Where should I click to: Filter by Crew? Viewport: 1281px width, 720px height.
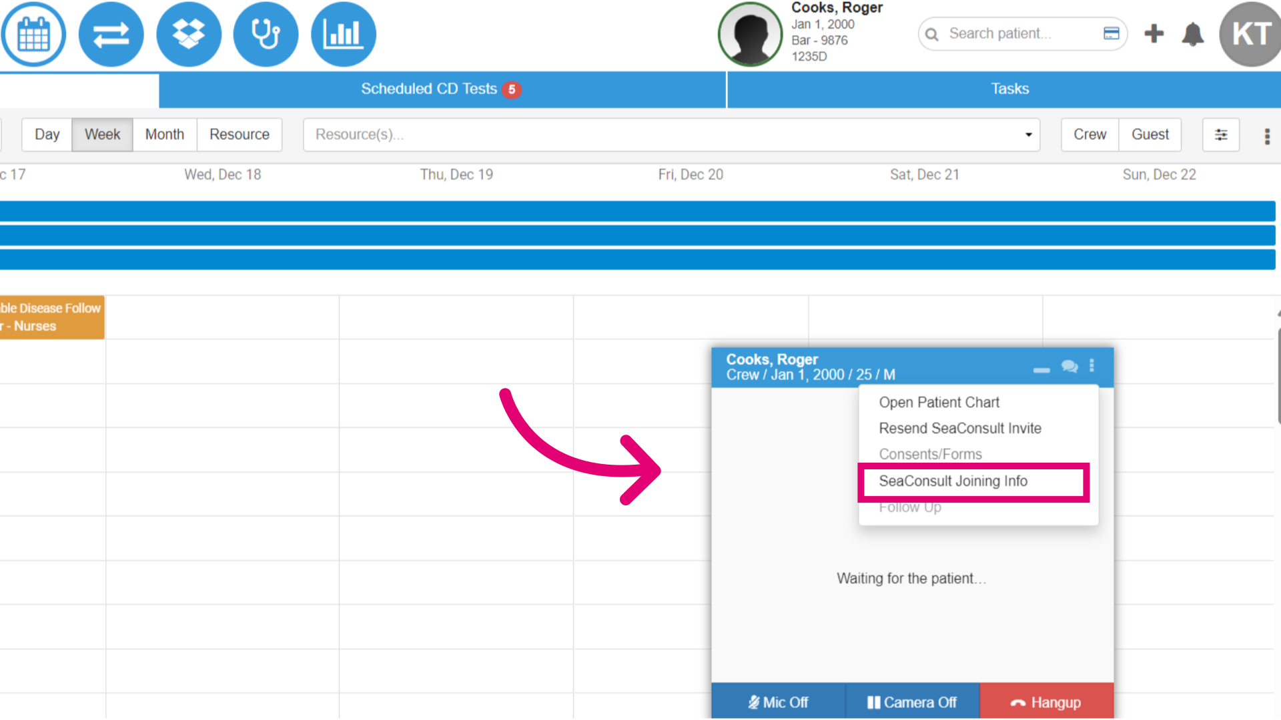point(1090,135)
